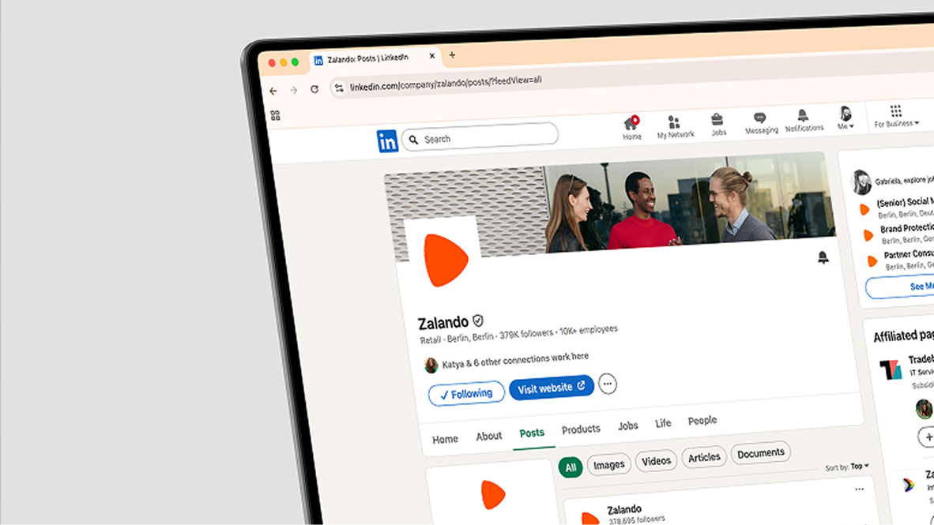Expand the For Business menu
The height and width of the screenshot is (525, 934).
coord(896,117)
